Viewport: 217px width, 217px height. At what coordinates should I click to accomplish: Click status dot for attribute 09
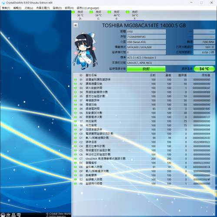tap(76, 109)
